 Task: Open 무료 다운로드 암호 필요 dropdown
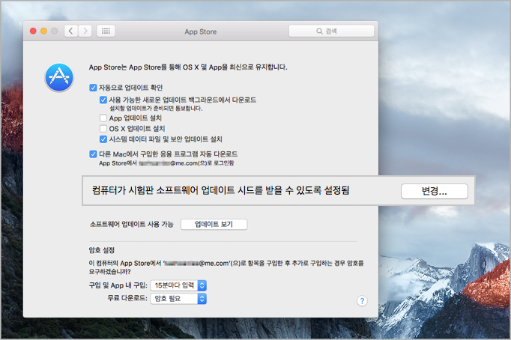(x=178, y=299)
